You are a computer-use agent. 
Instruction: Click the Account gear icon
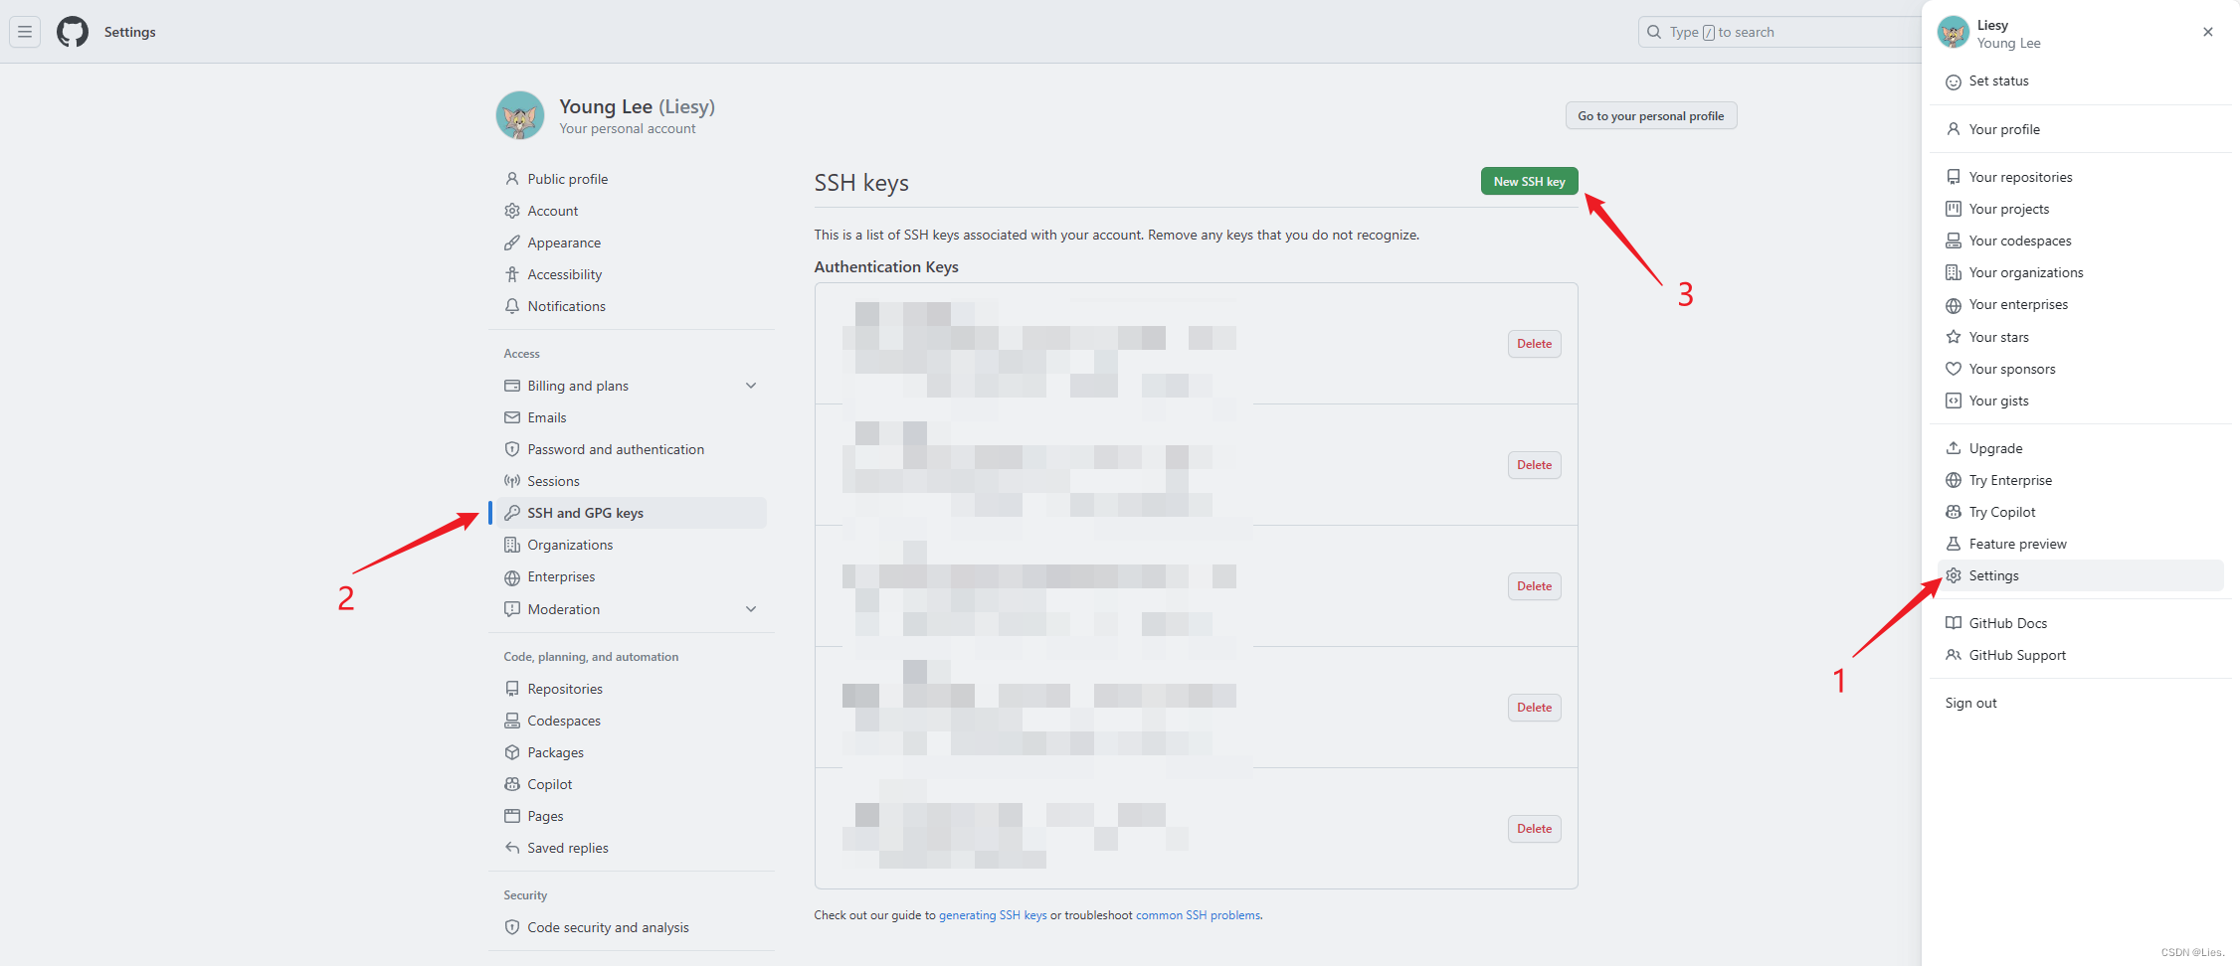tap(512, 211)
